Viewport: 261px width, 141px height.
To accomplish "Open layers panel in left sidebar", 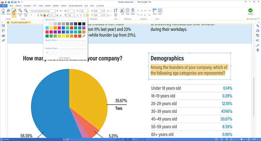I will [3, 35].
